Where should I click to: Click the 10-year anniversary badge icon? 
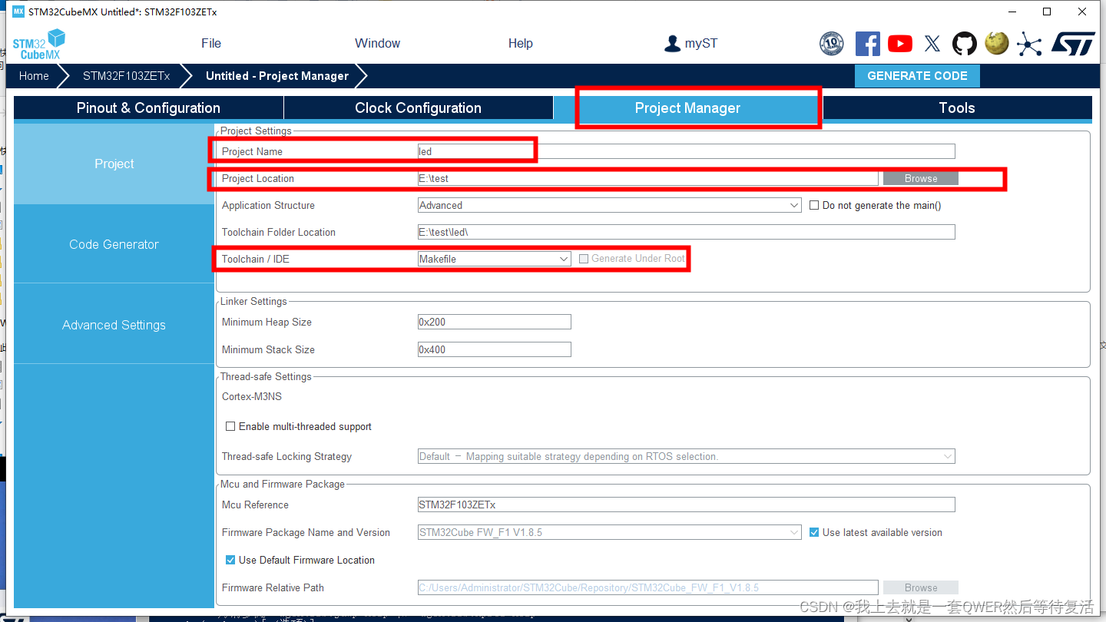pyautogui.click(x=832, y=44)
